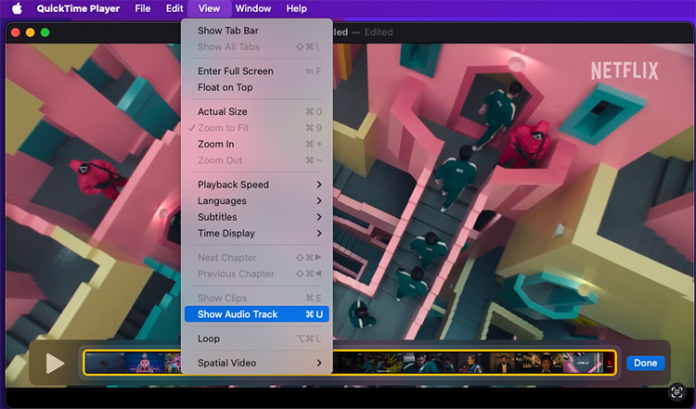Expand the Time Display submenu
The height and width of the screenshot is (409, 696).
point(256,234)
